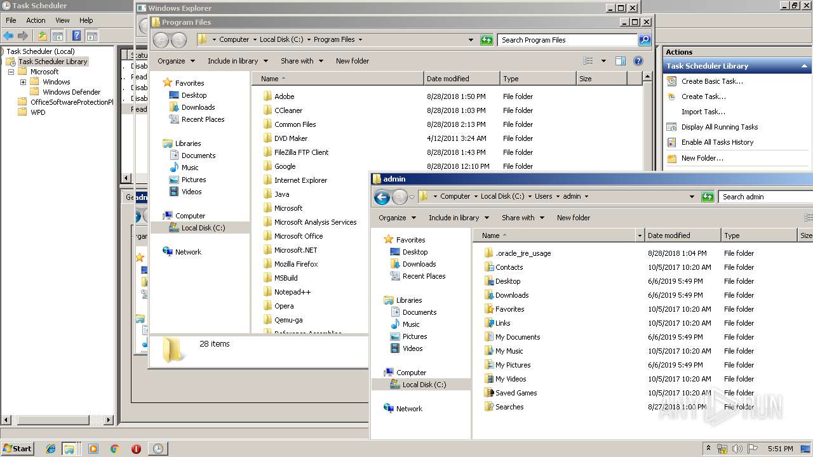Click Show/Hide Action Pane toolbar icon

91,36
